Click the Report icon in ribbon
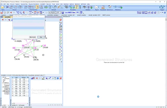167x108 pixels. tap(96, 7)
